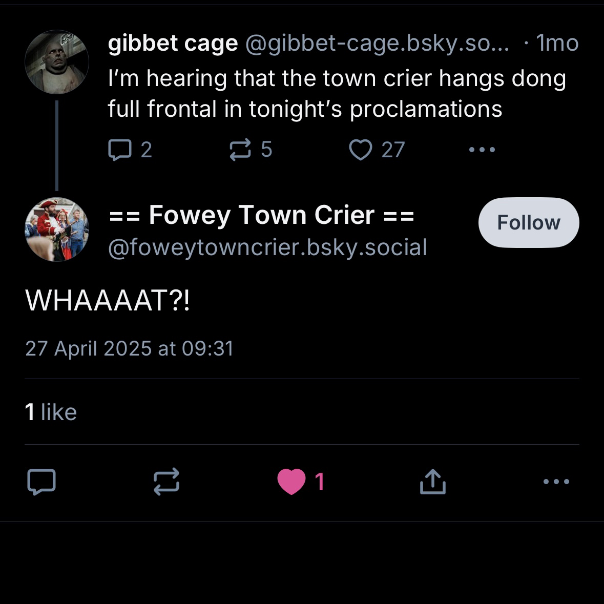The image size is (604, 604).
Task: Open the 1mo timestamp link
Action: click(x=557, y=44)
